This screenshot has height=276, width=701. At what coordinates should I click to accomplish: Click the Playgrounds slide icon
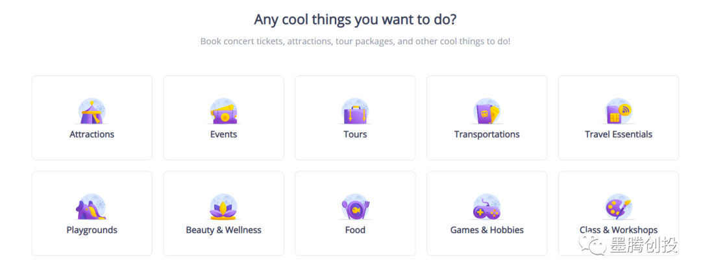pyautogui.click(x=92, y=207)
